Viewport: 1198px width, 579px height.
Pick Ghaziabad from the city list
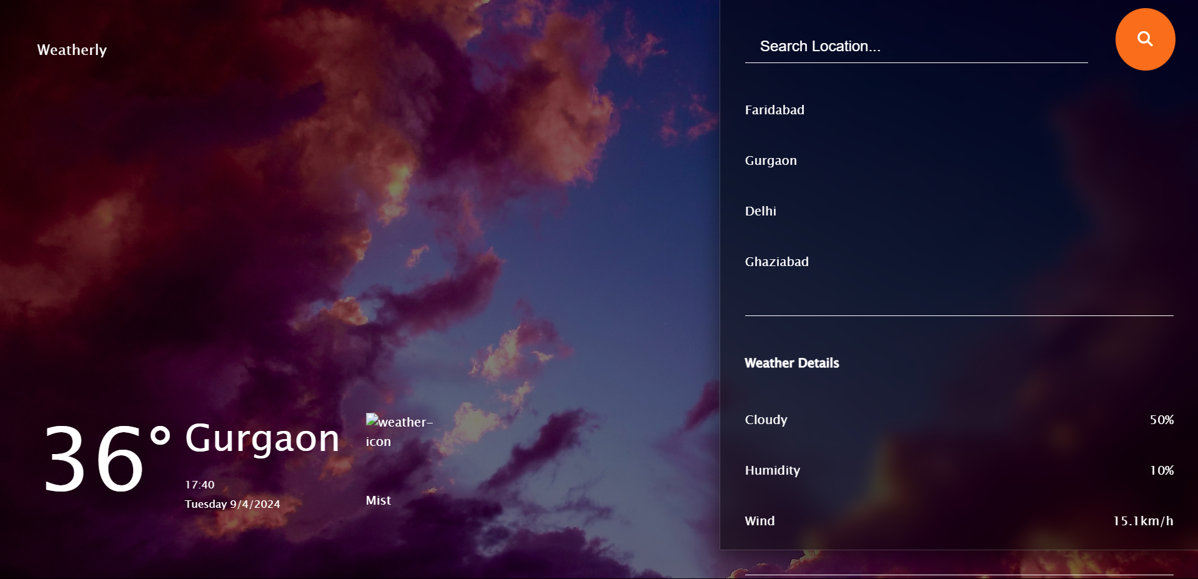coord(776,262)
